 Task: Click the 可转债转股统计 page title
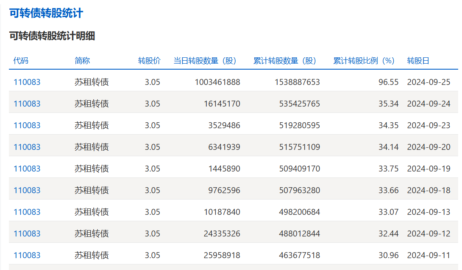[46, 13]
